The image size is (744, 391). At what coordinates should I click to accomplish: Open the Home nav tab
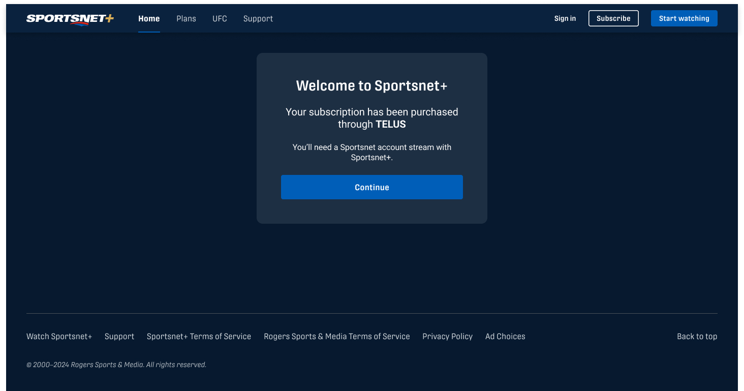tap(149, 19)
